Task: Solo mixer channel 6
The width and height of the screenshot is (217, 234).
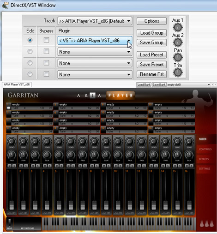Action: [x=73, y=166]
